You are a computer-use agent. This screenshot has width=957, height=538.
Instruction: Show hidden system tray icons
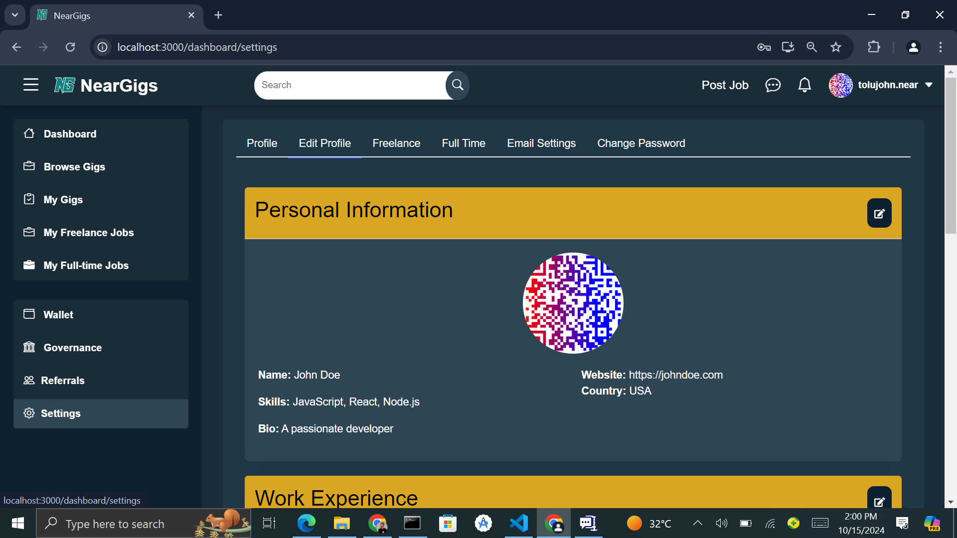(x=698, y=523)
